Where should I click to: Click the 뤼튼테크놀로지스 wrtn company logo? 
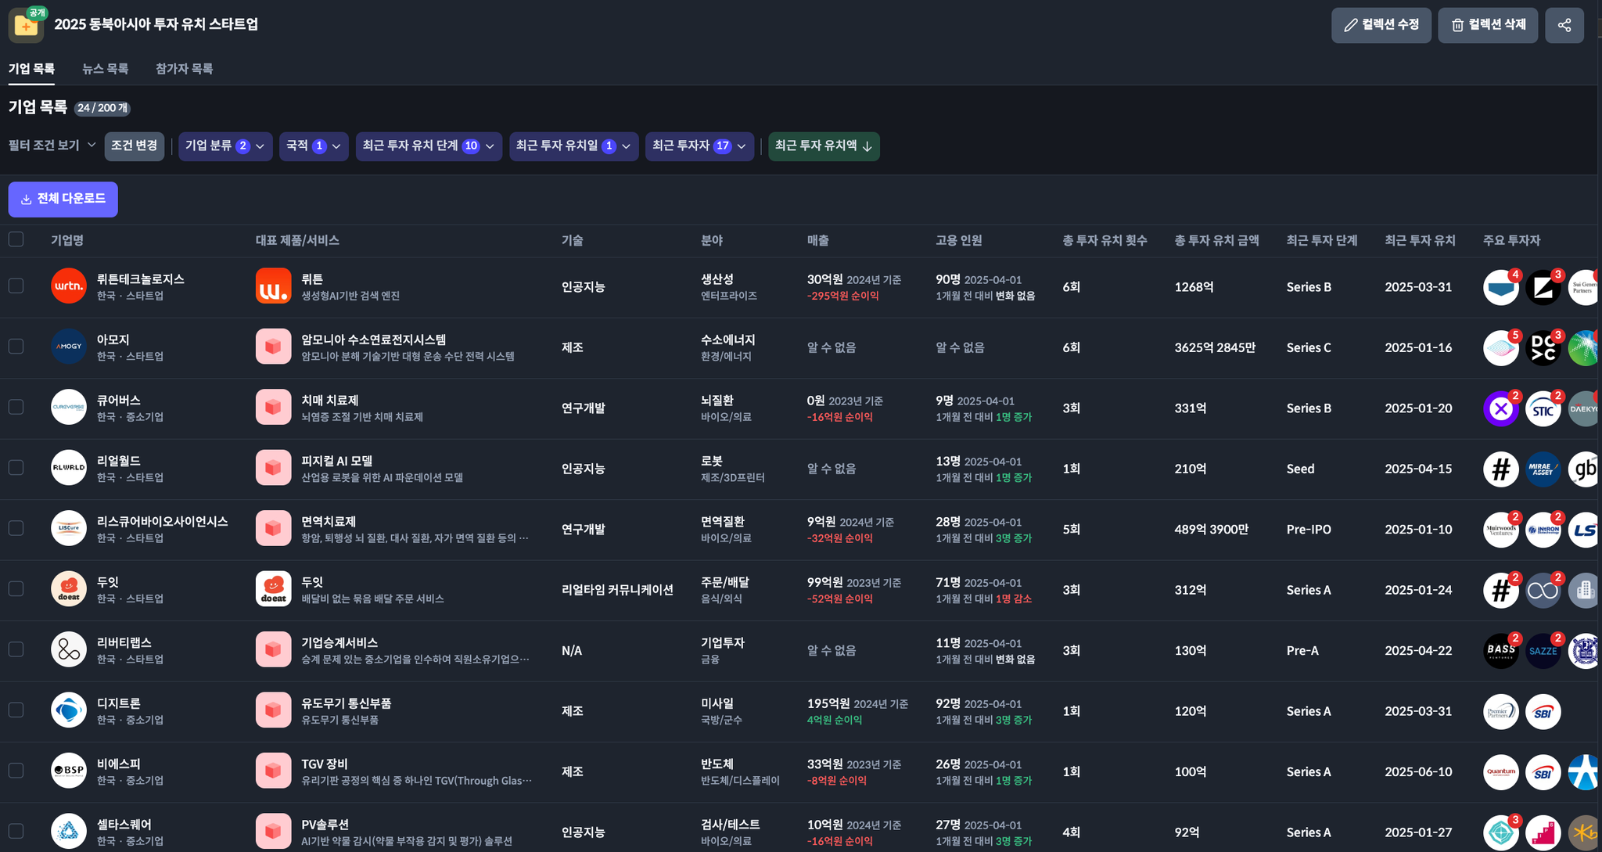coord(69,286)
